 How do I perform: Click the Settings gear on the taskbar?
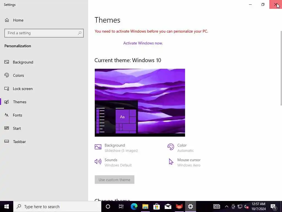pos(191,206)
